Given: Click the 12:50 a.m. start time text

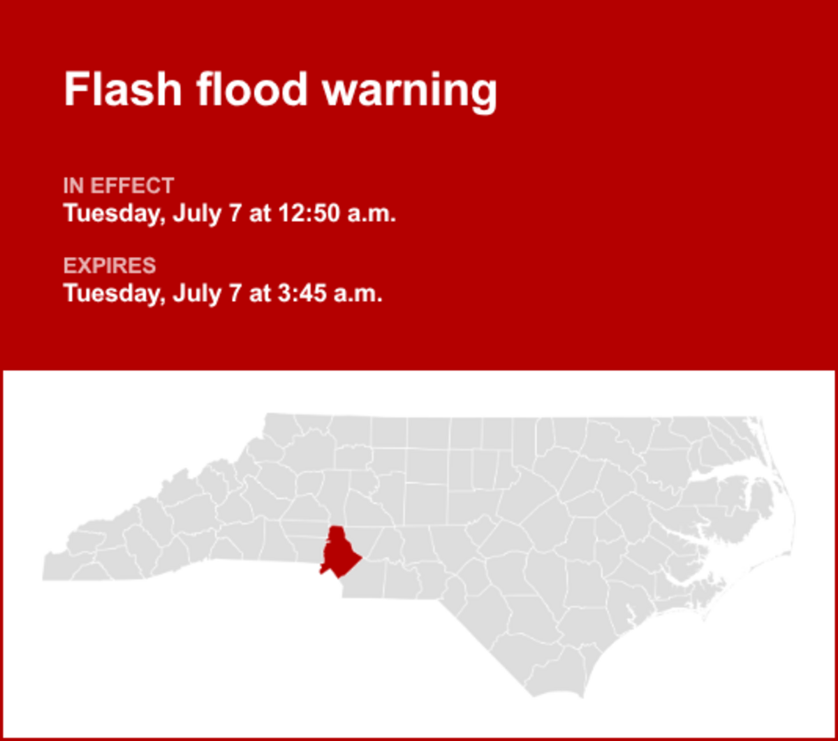Looking at the screenshot, I should [x=337, y=213].
